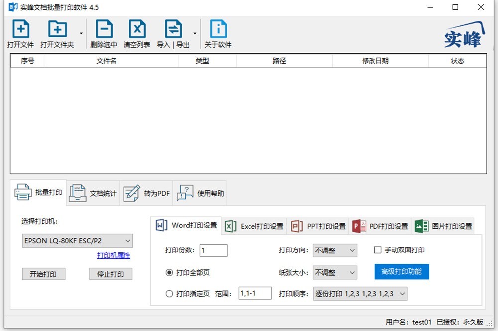Open the 转为PDF conversion tab
Image resolution: width=498 pixels, height=331 pixels.
pyautogui.click(x=146, y=193)
